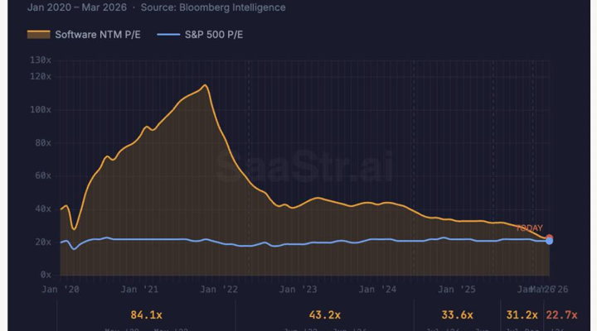
Task: Click the red TODAY marker dot
Action: pos(549,237)
